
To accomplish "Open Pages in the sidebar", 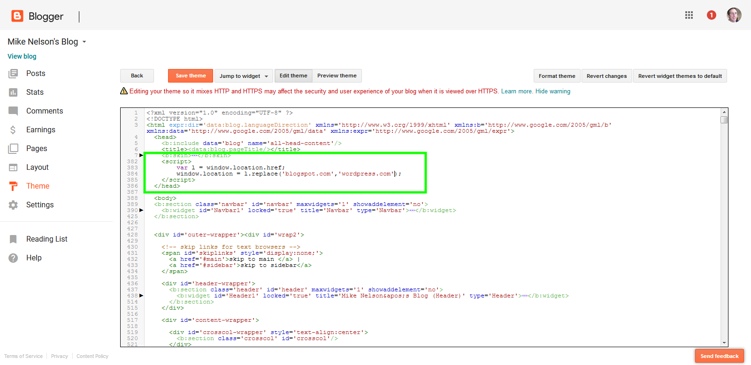I will (37, 149).
